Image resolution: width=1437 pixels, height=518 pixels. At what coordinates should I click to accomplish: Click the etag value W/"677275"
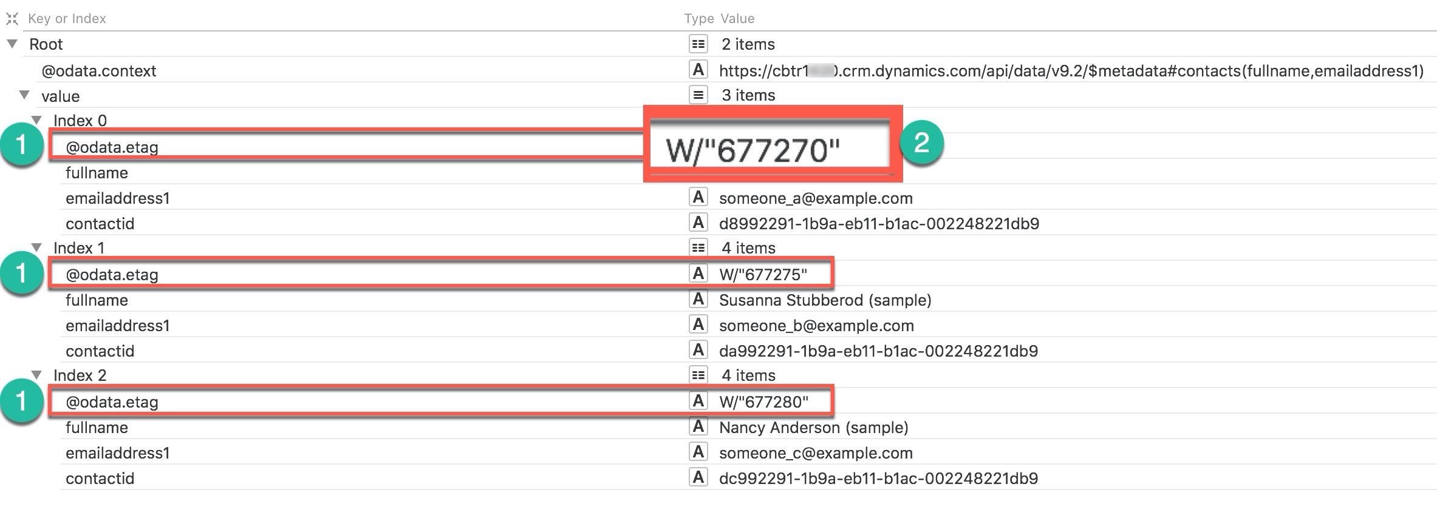pyautogui.click(x=763, y=275)
